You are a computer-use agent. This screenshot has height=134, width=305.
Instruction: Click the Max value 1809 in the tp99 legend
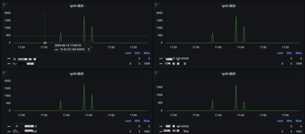tap(147, 64)
